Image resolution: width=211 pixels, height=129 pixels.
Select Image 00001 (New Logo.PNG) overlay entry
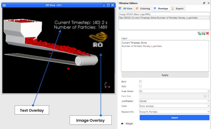[x=164, y=14]
